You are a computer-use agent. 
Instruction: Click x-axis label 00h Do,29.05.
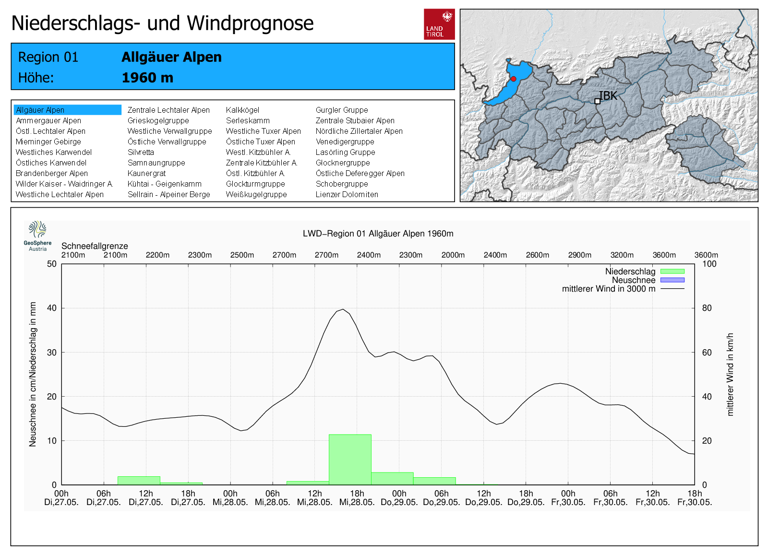(x=399, y=498)
